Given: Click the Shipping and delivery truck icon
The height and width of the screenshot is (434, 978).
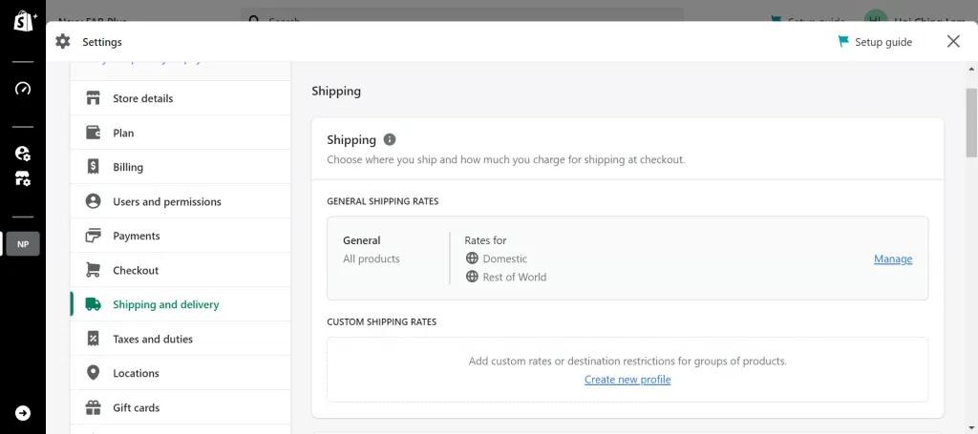Looking at the screenshot, I should [x=93, y=304].
